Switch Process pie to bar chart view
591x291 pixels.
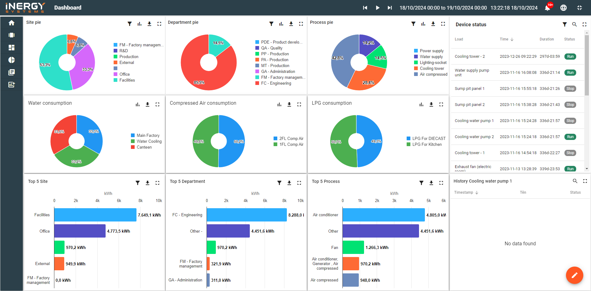(x=423, y=24)
